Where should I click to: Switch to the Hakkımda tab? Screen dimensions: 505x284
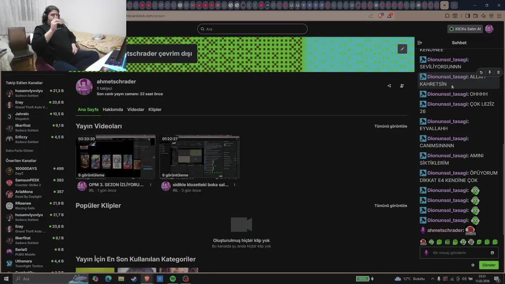point(113,109)
